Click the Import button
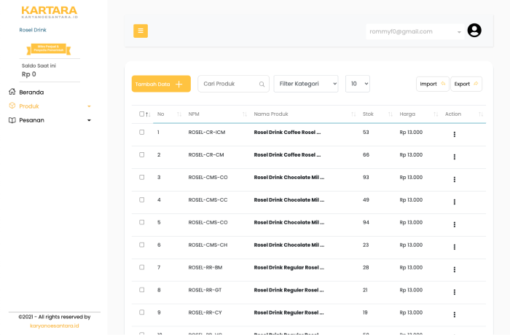 pyautogui.click(x=433, y=84)
